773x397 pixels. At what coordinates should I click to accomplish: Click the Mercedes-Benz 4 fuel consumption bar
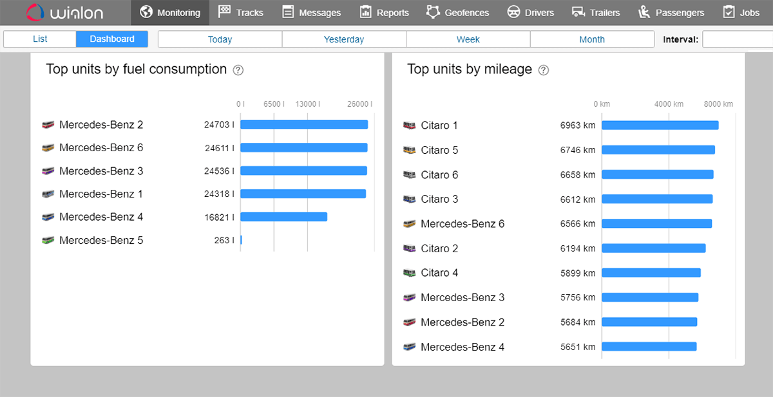283,217
